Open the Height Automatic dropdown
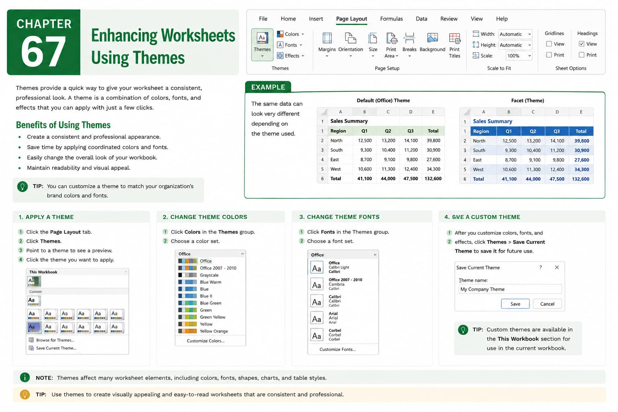 (x=529, y=45)
